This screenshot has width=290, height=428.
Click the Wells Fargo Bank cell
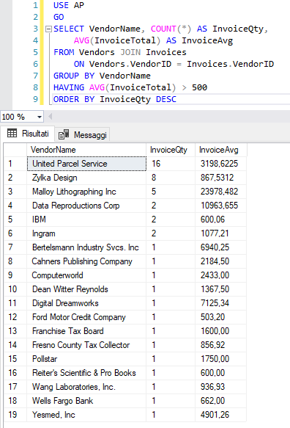coord(86,401)
